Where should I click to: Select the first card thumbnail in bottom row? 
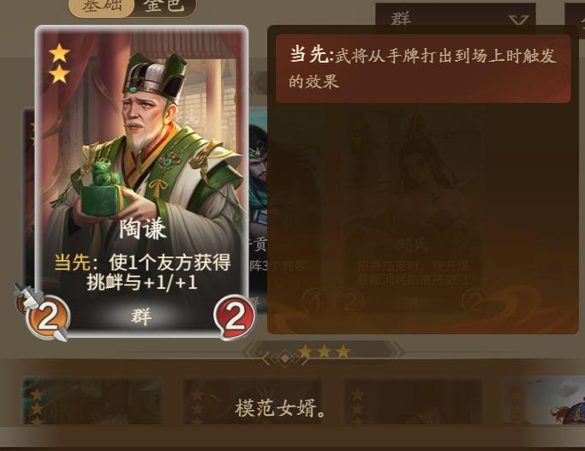pos(93,401)
